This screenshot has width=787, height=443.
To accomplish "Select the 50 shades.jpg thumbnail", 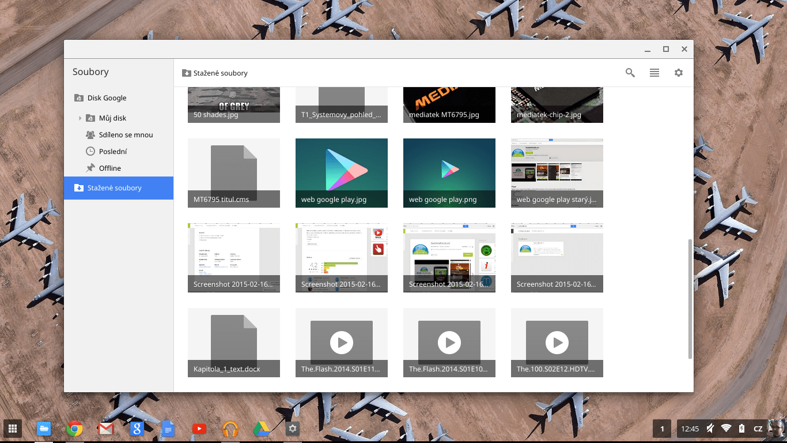I will pos(234,105).
